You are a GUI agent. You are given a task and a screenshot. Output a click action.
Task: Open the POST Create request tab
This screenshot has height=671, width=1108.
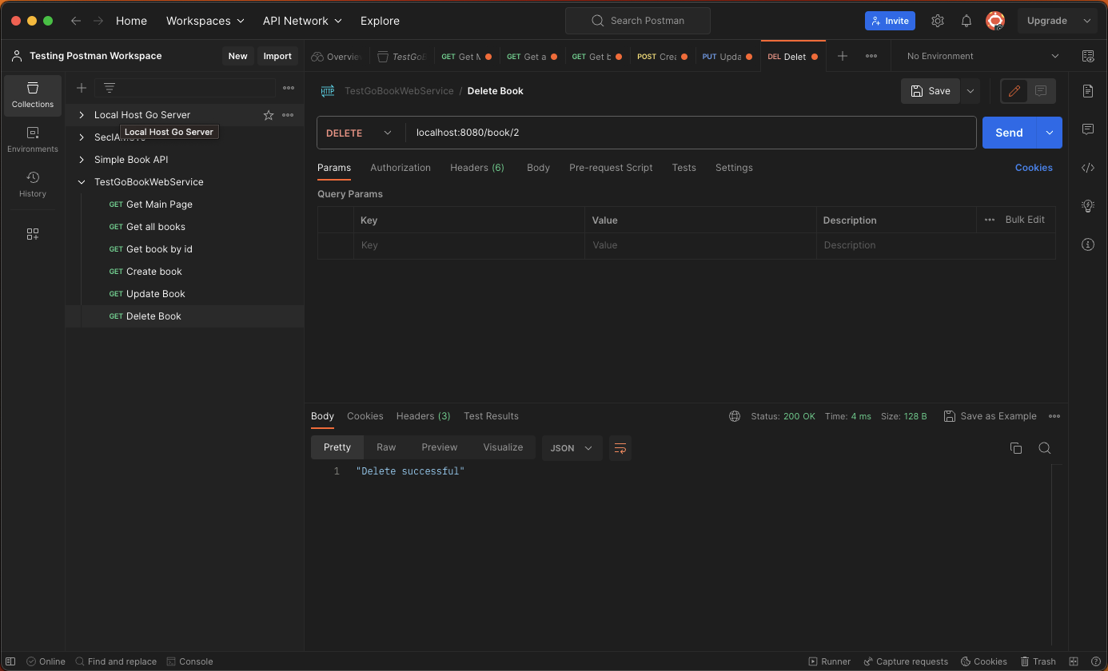(663, 57)
